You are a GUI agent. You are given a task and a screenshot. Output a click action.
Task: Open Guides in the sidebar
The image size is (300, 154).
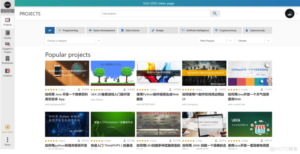(x=7, y=35)
